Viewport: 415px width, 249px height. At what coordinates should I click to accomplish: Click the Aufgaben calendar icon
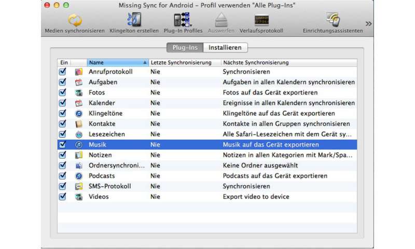click(x=79, y=82)
